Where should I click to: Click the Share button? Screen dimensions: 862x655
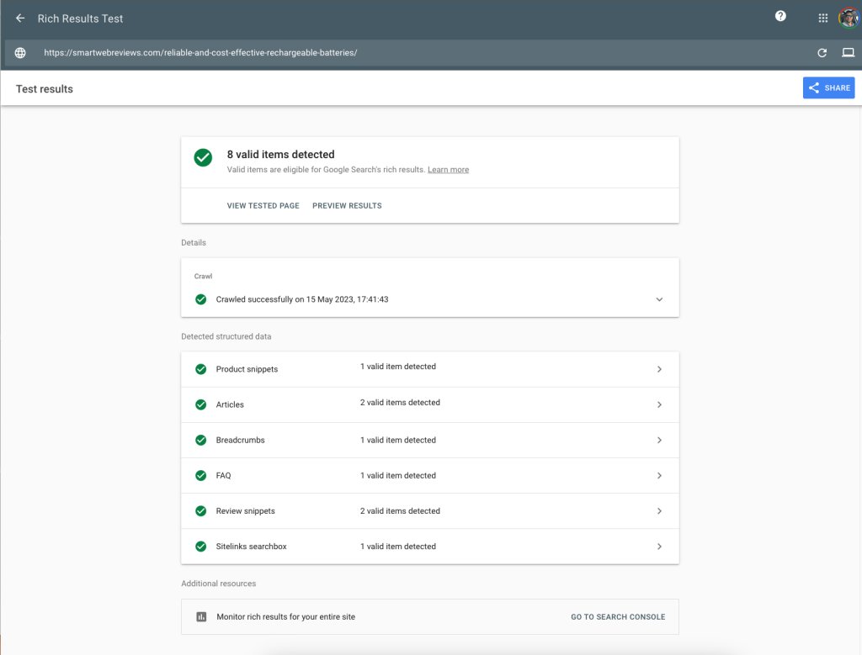(x=828, y=87)
